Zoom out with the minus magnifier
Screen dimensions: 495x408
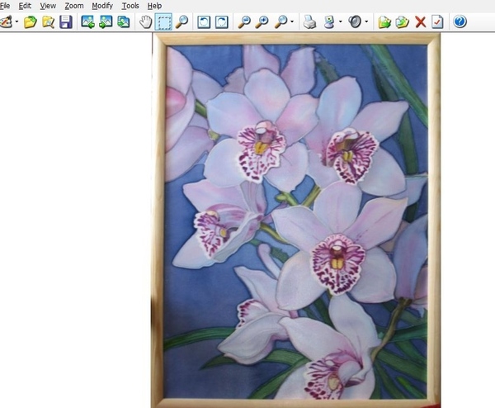click(244, 21)
